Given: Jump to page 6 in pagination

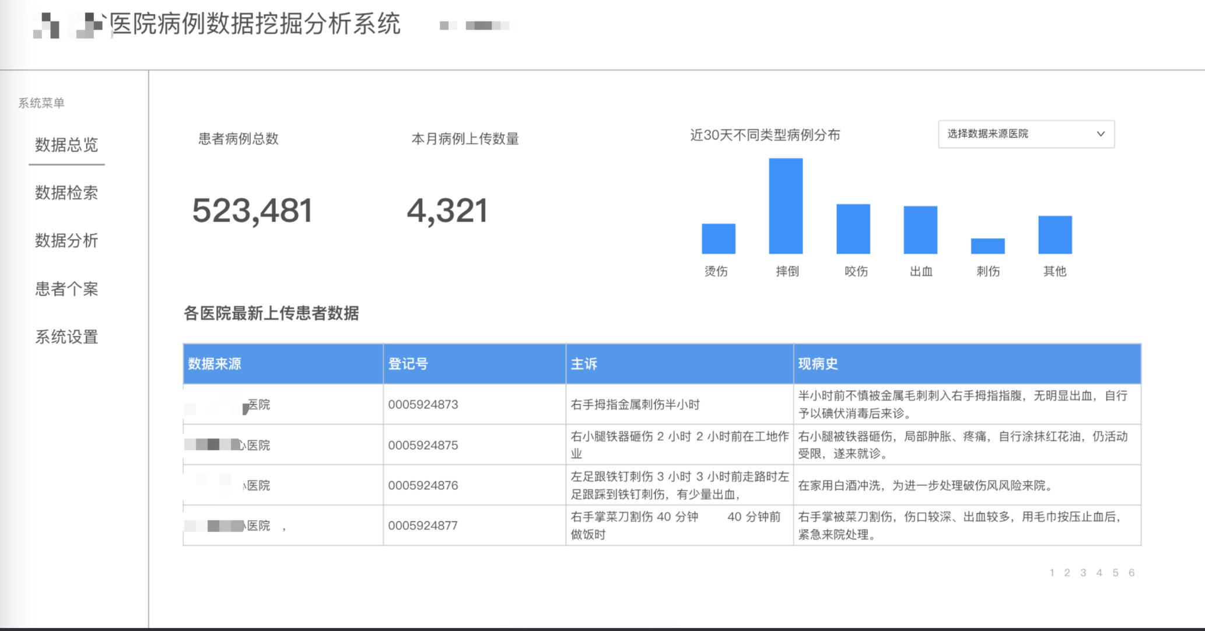Looking at the screenshot, I should click(x=1131, y=573).
